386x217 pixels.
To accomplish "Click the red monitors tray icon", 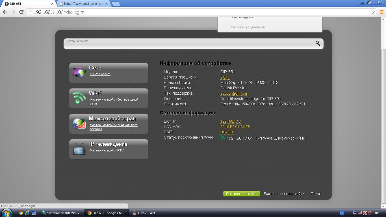I will 370,213.
